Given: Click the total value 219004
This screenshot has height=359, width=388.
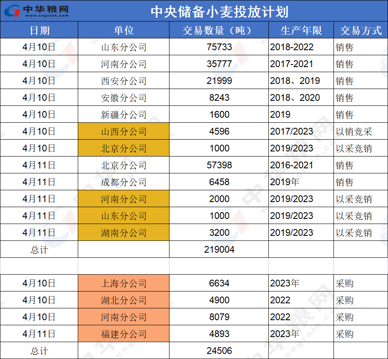Looking at the screenshot, I should (219, 250).
